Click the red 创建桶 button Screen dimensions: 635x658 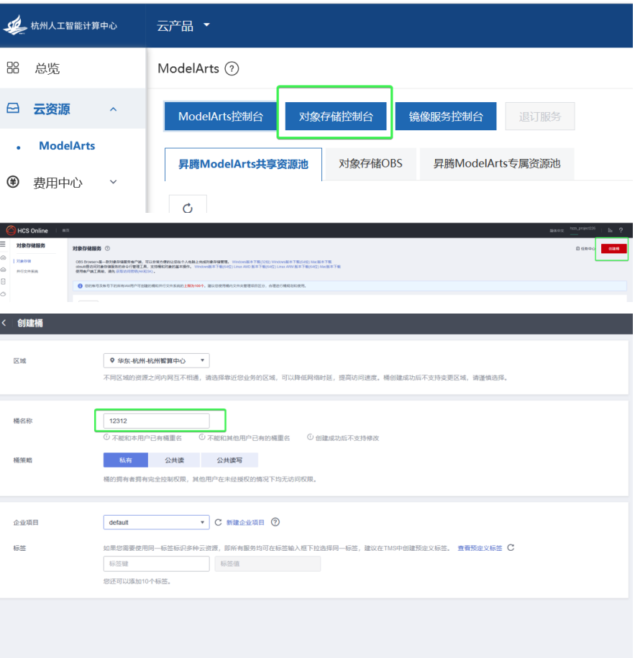coord(613,249)
